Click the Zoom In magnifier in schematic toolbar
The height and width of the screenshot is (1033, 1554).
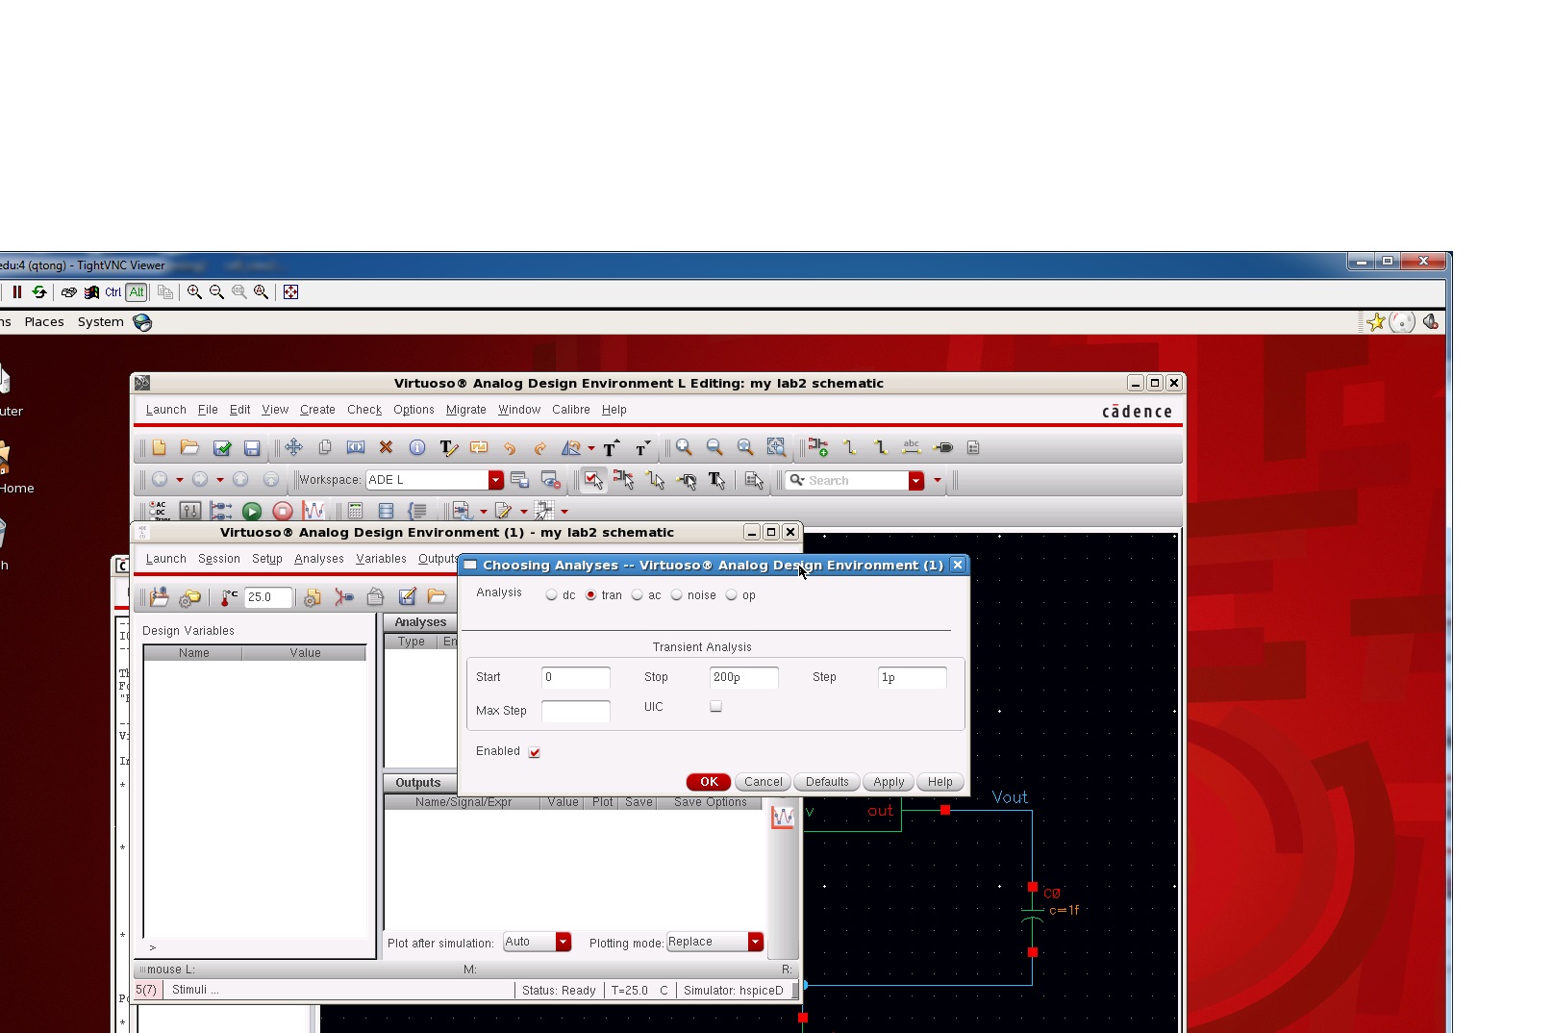pyautogui.click(x=684, y=447)
